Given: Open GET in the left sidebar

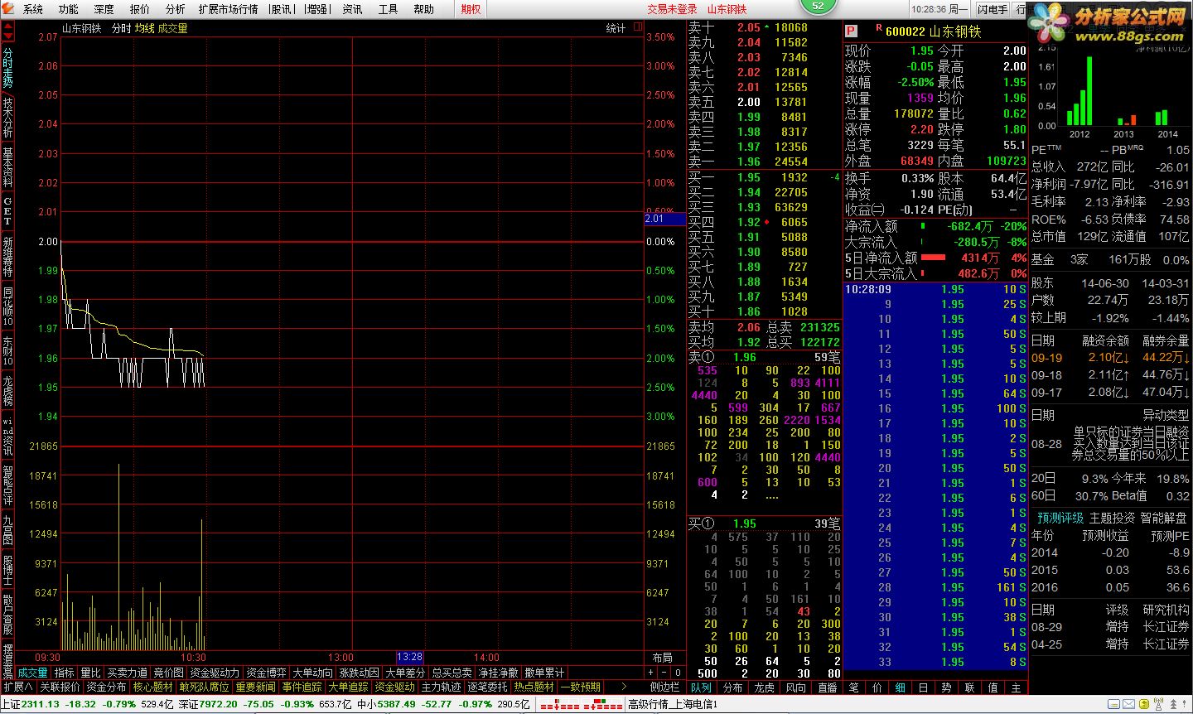Looking at the screenshot, I should pos(7,211).
